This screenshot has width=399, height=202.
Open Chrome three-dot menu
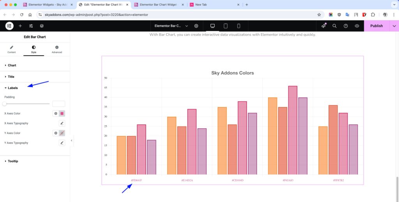pos(394,15)
